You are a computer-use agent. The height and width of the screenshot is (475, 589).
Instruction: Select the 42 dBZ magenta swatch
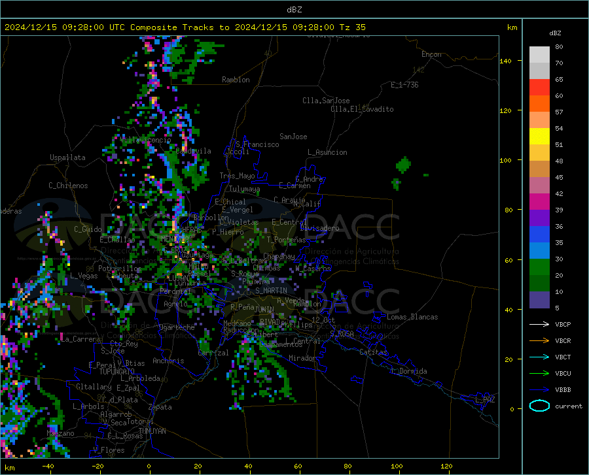(539, 202)
